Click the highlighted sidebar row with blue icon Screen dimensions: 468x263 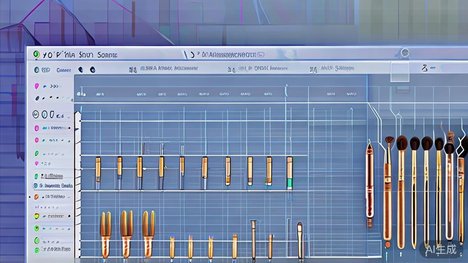pos(53,186)
